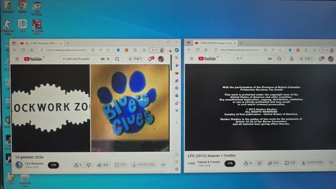
Task: Open account avatar in left YouTube window
Action: [x=161, y=59]
